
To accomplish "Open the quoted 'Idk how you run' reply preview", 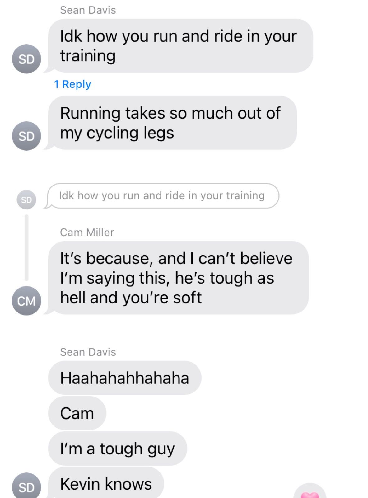I will click(x=162, y=196).
